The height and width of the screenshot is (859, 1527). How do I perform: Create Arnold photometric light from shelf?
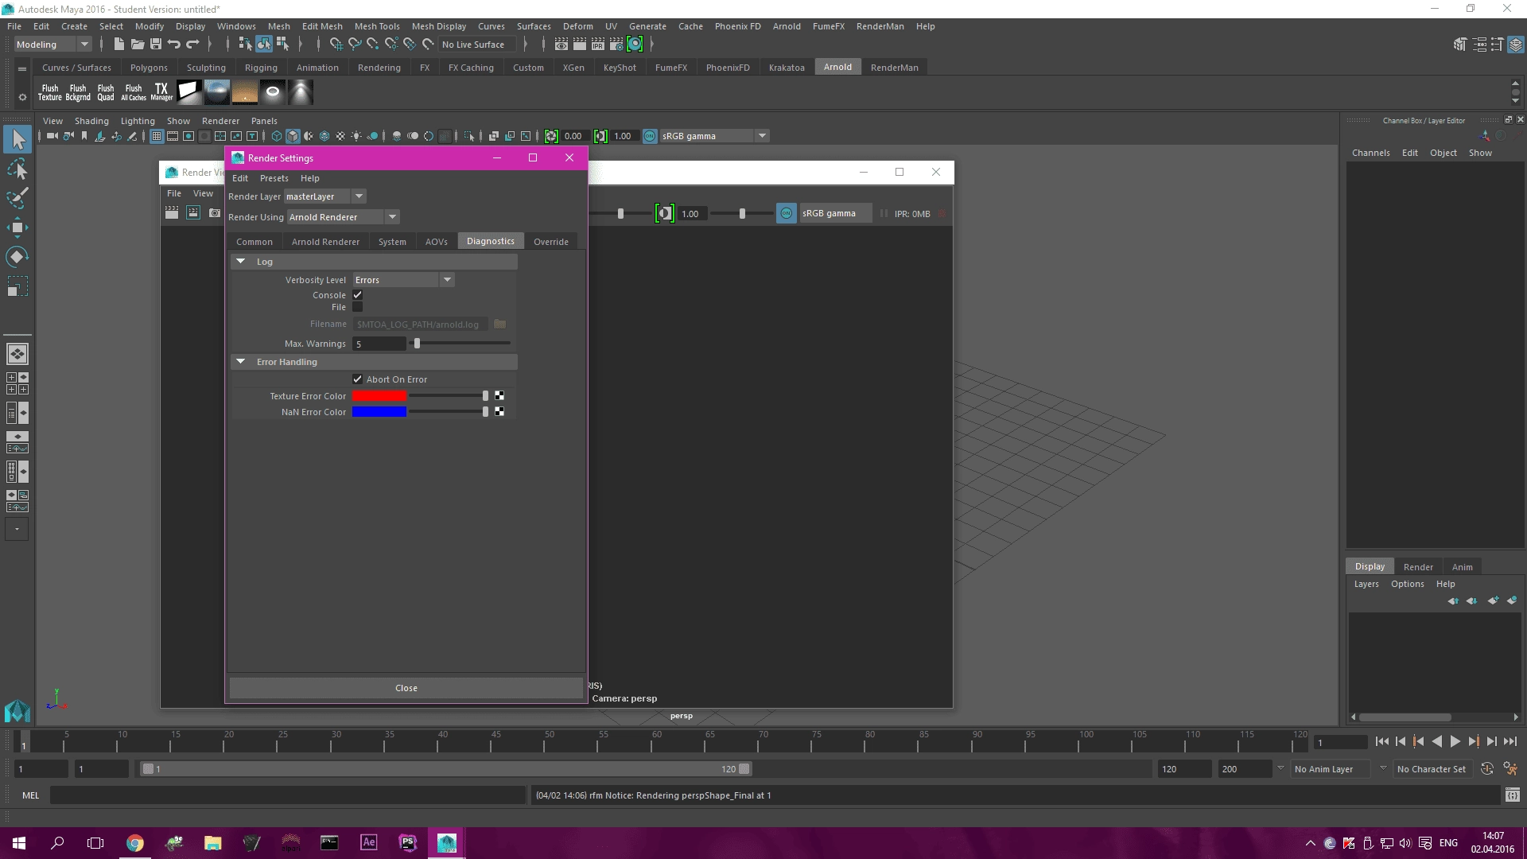point(301,92)
